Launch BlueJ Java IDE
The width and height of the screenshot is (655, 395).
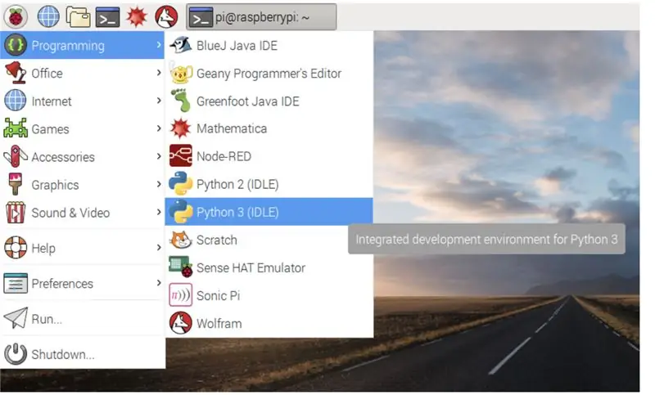[x=269, y=45]
